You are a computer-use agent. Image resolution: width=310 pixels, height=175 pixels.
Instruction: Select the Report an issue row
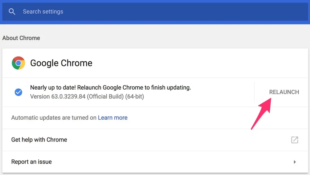[x=155, y=162]
